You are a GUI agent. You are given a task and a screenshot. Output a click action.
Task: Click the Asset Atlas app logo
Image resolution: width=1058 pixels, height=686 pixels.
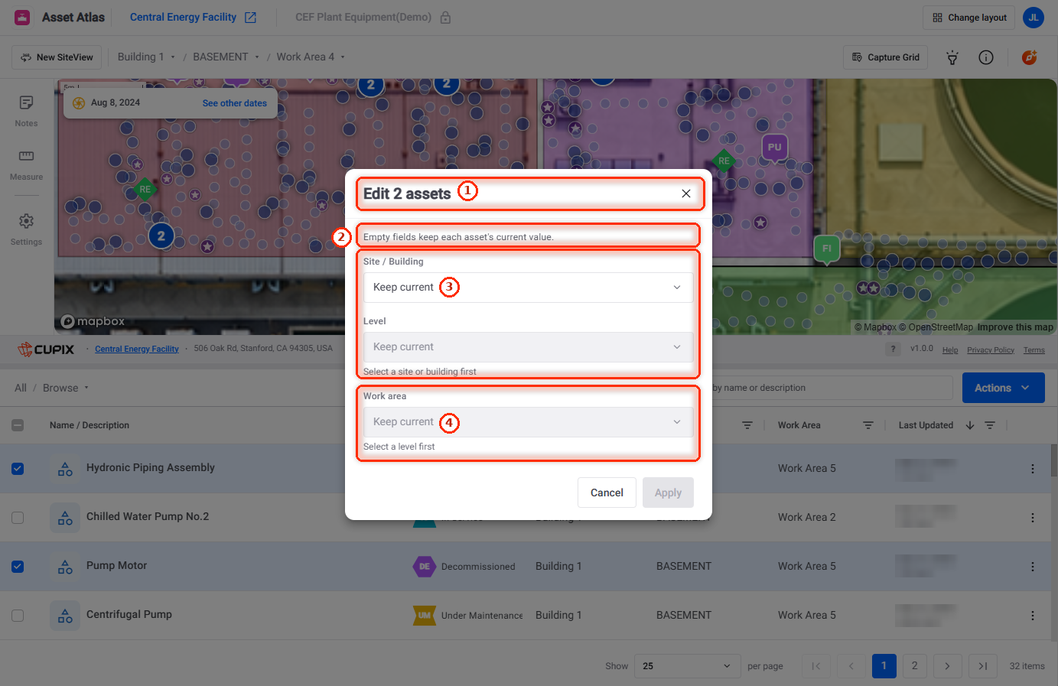(x=23, y=17)
